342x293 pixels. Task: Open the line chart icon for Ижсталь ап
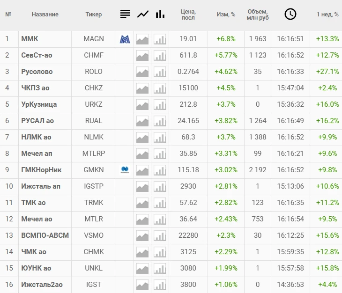coord(142,186)
